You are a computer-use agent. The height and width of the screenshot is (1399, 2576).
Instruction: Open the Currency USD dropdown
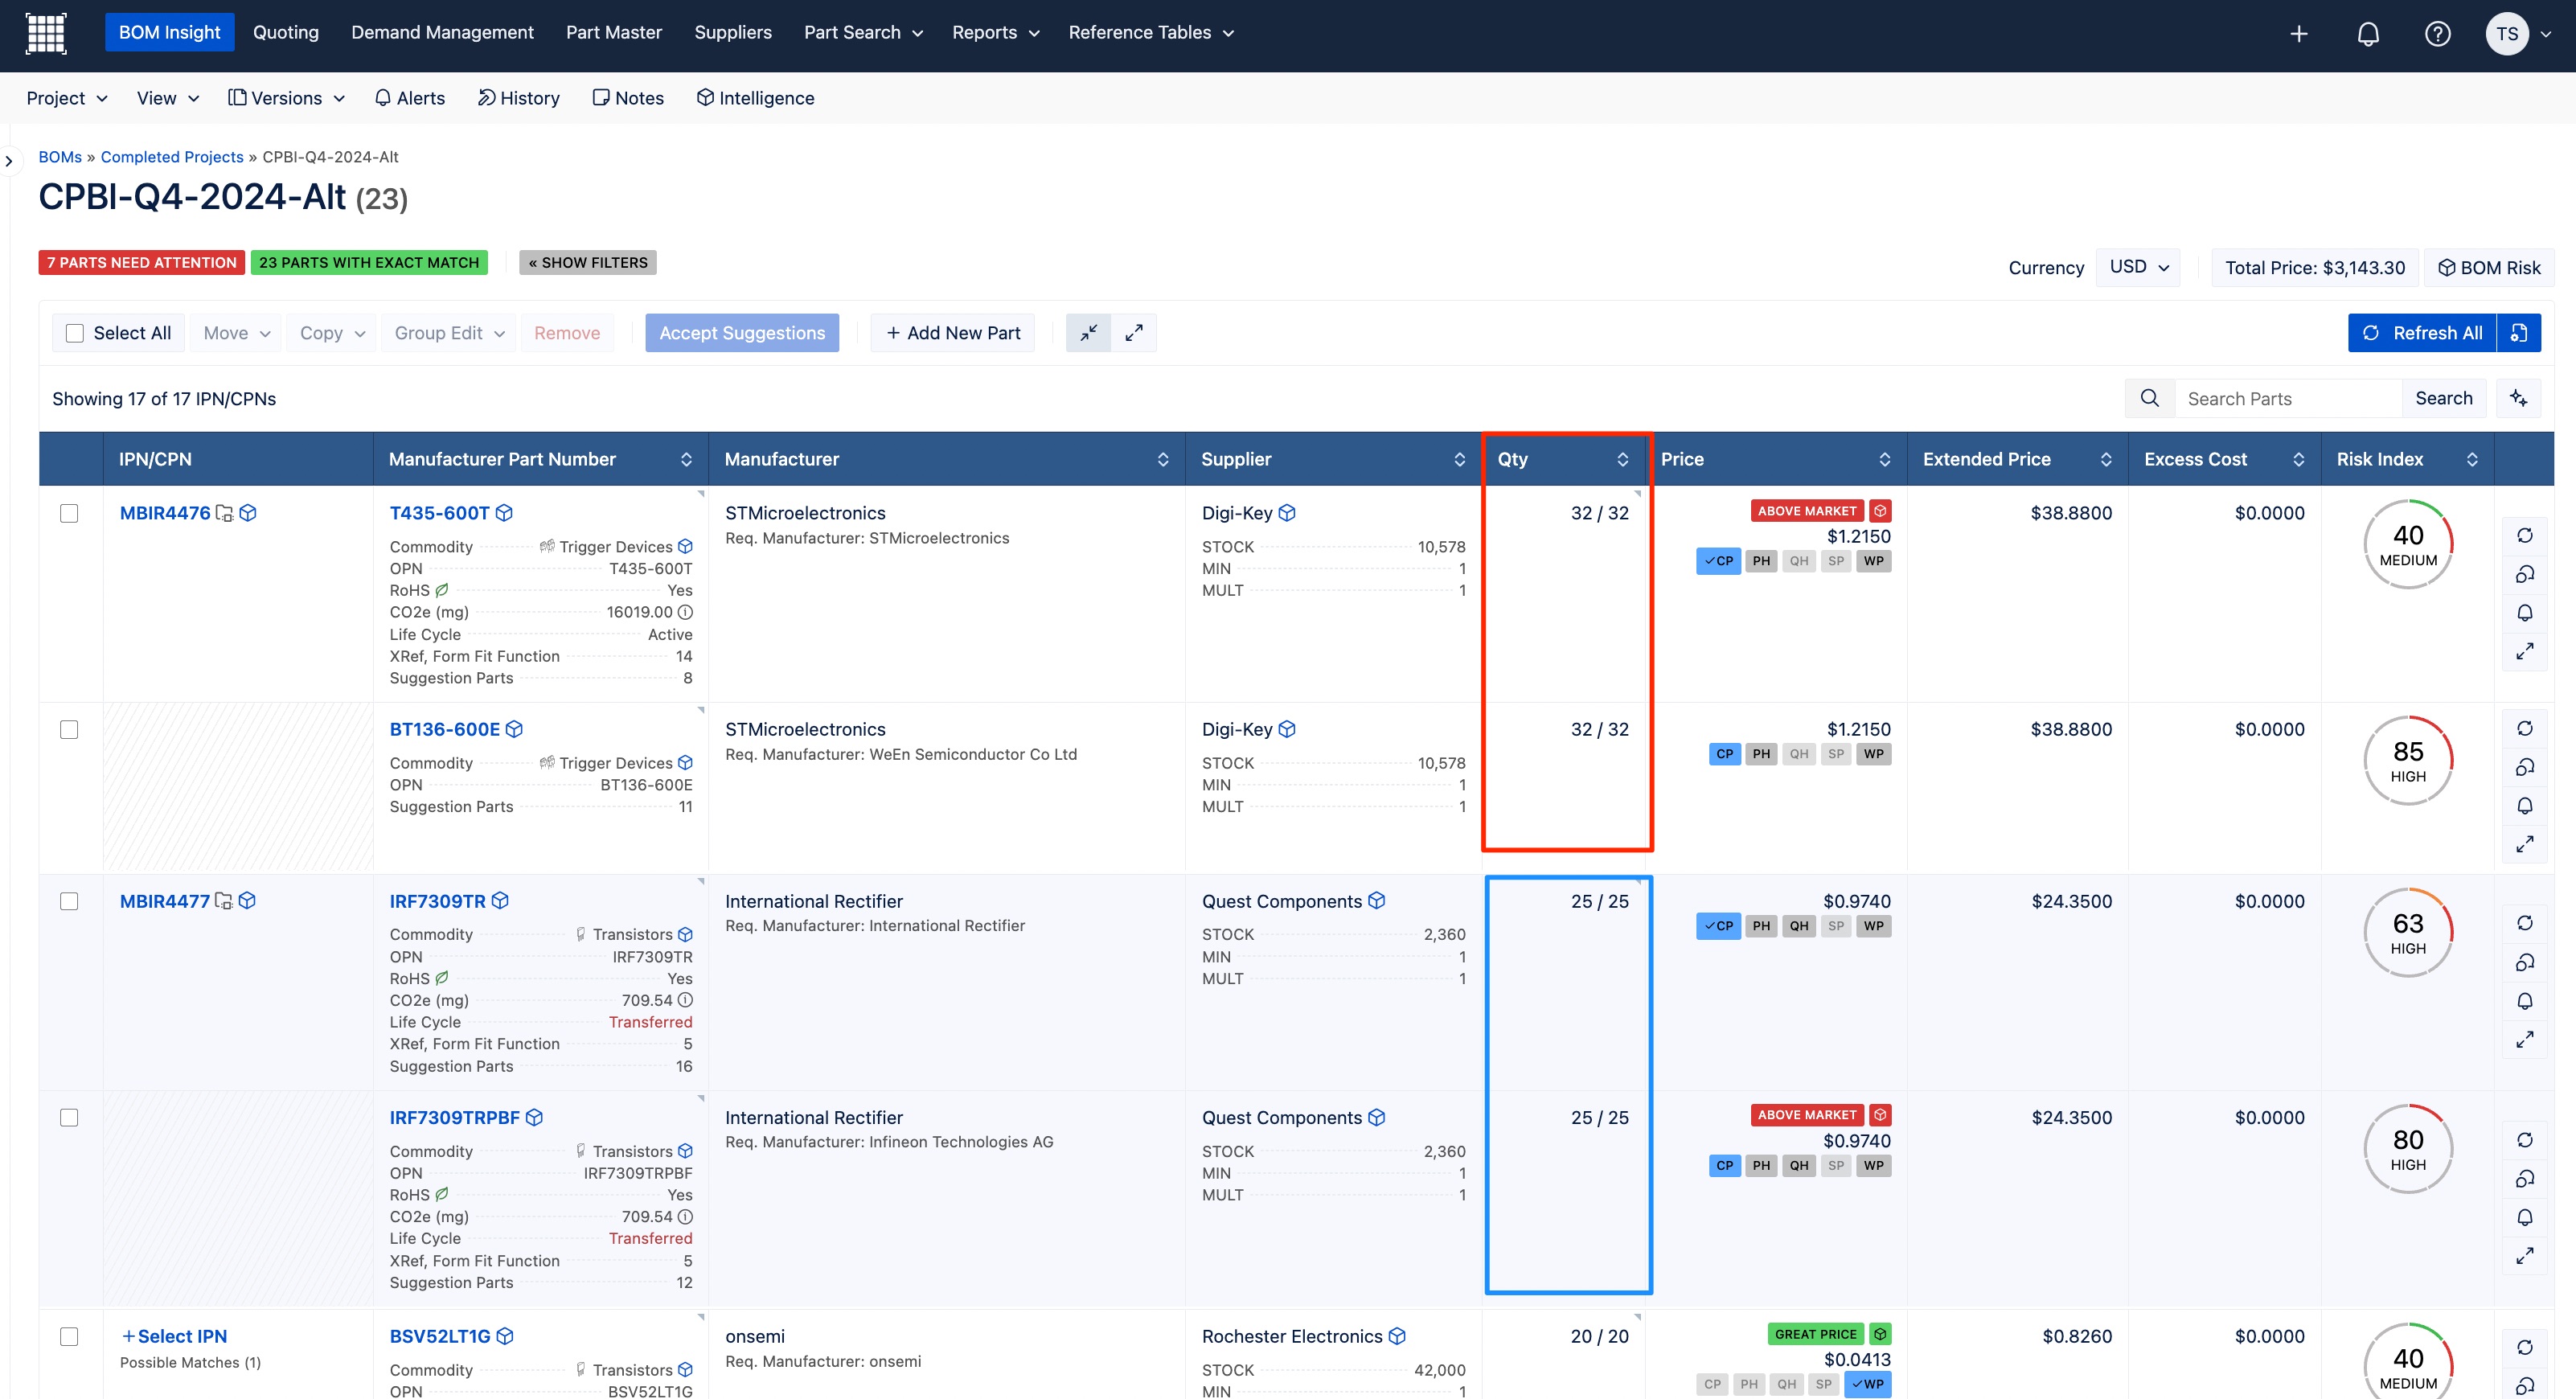tap(2138, 267)
